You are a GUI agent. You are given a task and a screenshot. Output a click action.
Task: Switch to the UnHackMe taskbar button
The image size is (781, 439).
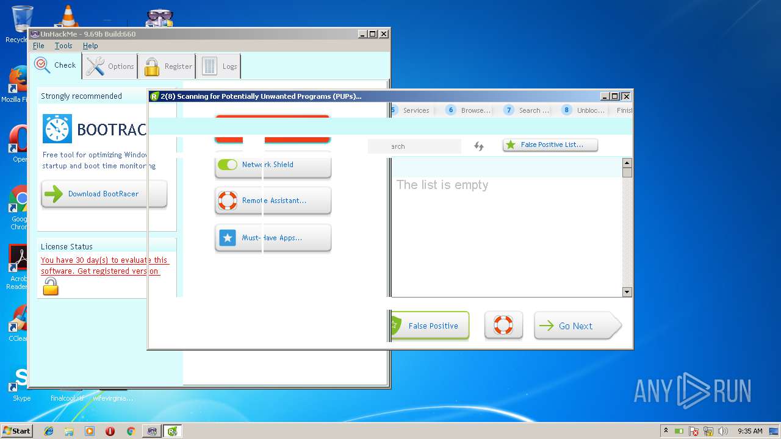[152, 431]
